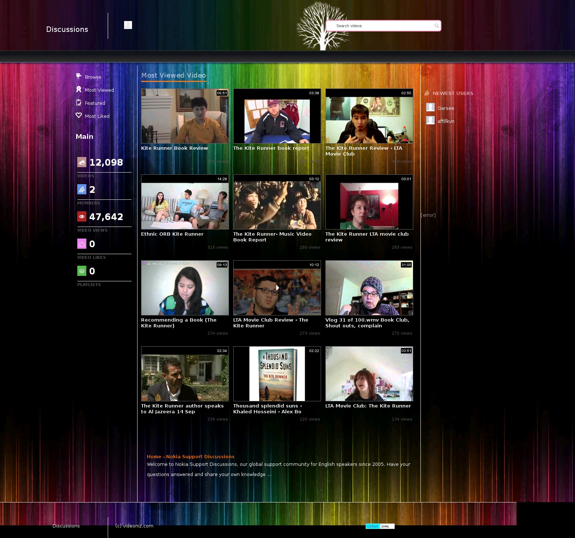Click the blue members icon

[82, 189]
